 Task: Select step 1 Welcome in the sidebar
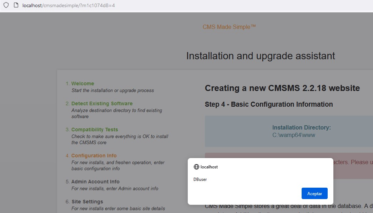pyautogui.click(x=82, y=83)
